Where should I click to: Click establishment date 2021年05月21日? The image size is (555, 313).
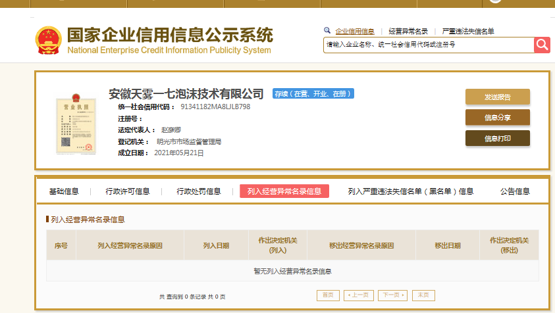click(179, 153)
